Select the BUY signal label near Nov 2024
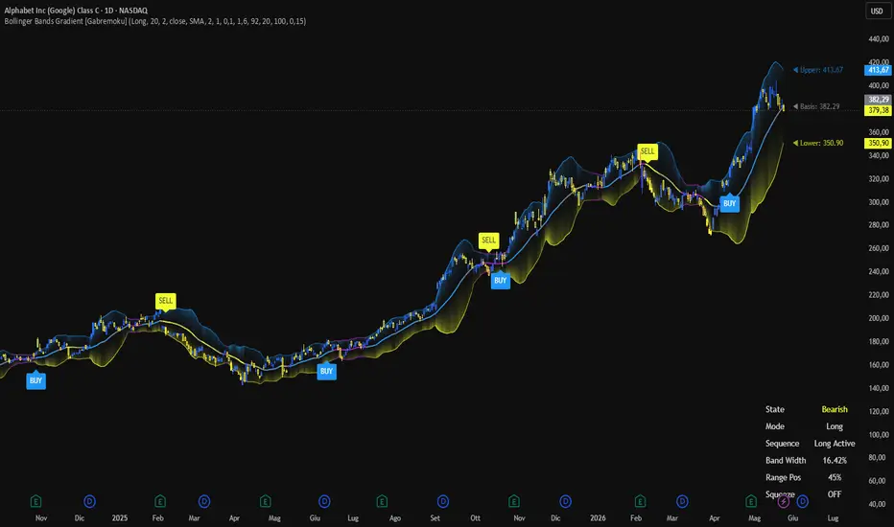894x527 pixels. pos(35,380)
